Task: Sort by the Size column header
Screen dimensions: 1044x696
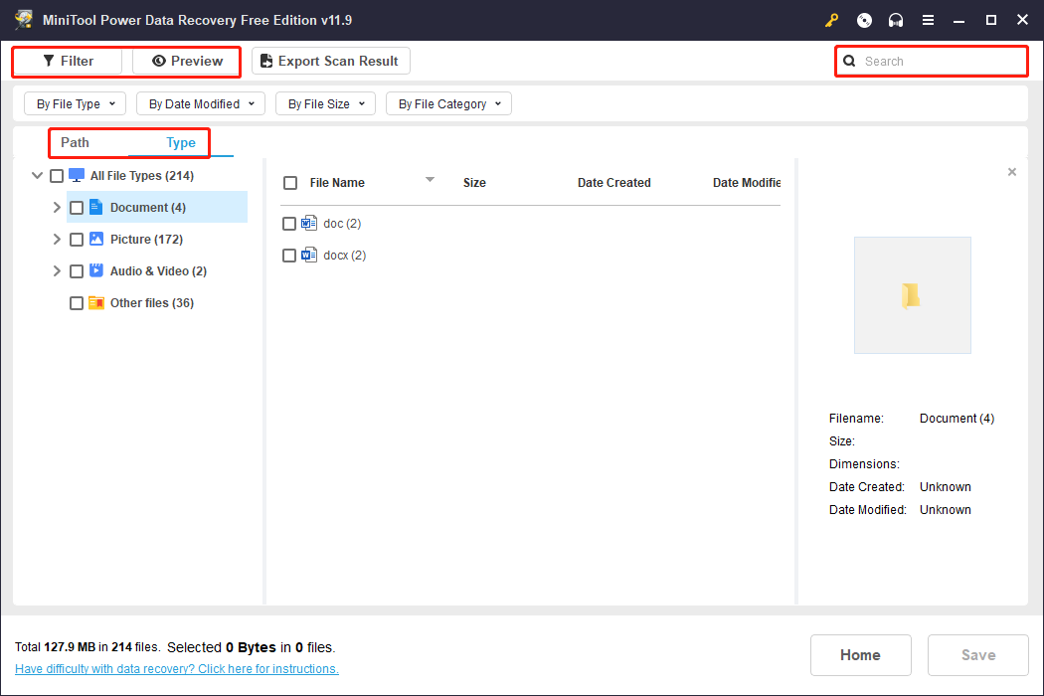Action: (x=474, y=183)
